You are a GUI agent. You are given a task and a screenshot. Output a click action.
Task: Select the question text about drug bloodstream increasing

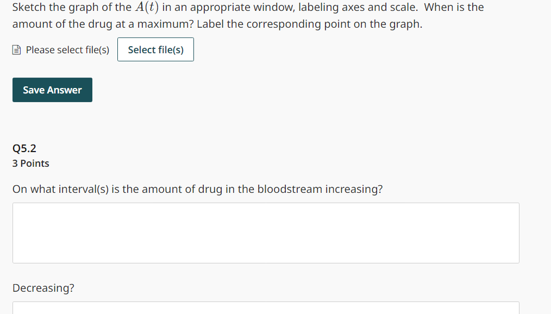coord(197,189)
